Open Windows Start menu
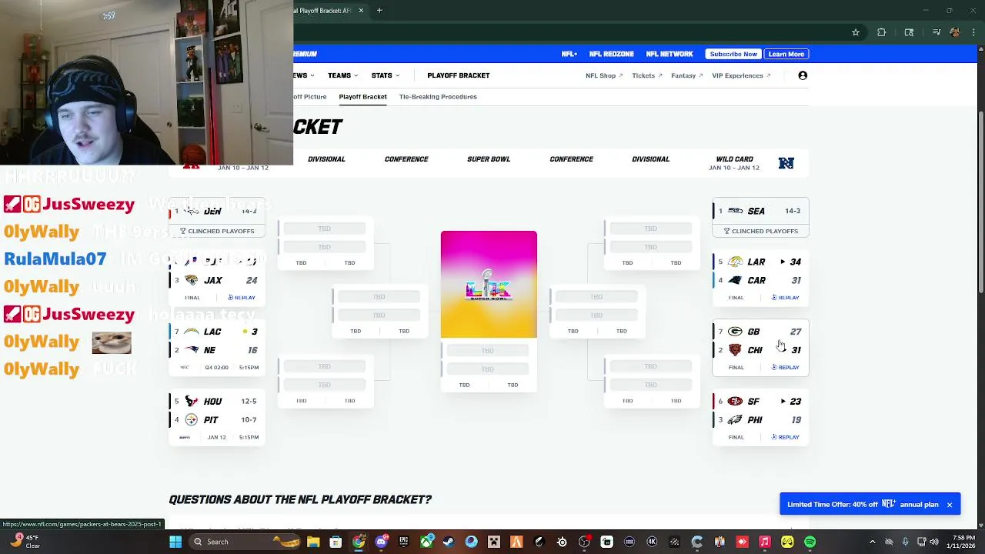 pos(175,542)
